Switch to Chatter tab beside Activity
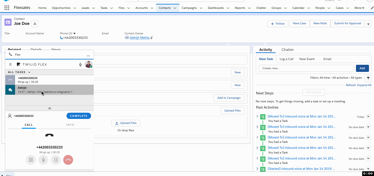374x176 pixels. pyautogui.click(x=288, y=50)
